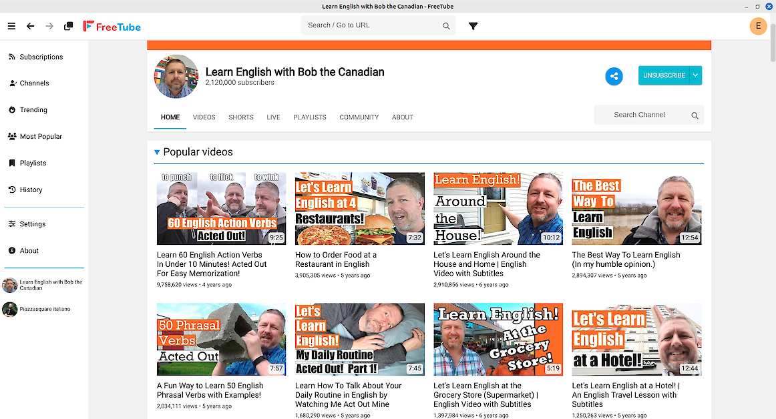Screen dimensions: 776x419
Task: Go back with the left arrow
Action: 30,26
